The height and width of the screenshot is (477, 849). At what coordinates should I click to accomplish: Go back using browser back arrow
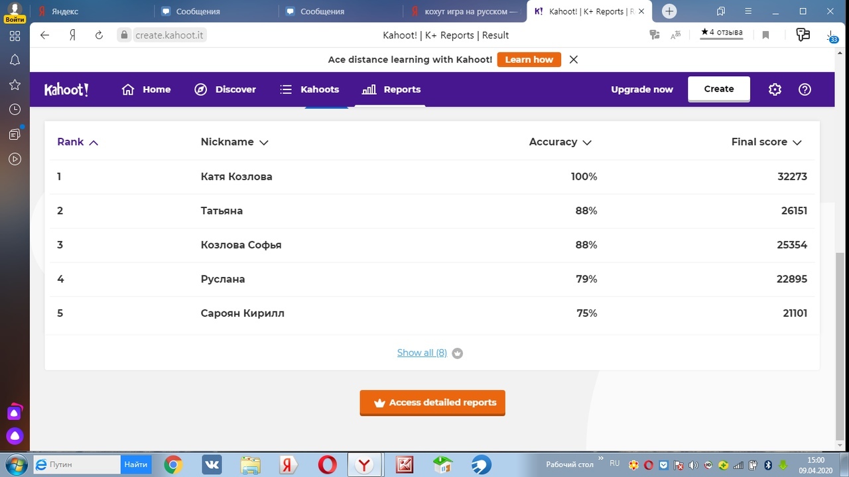pyautogui.click(x=45, y=35)
